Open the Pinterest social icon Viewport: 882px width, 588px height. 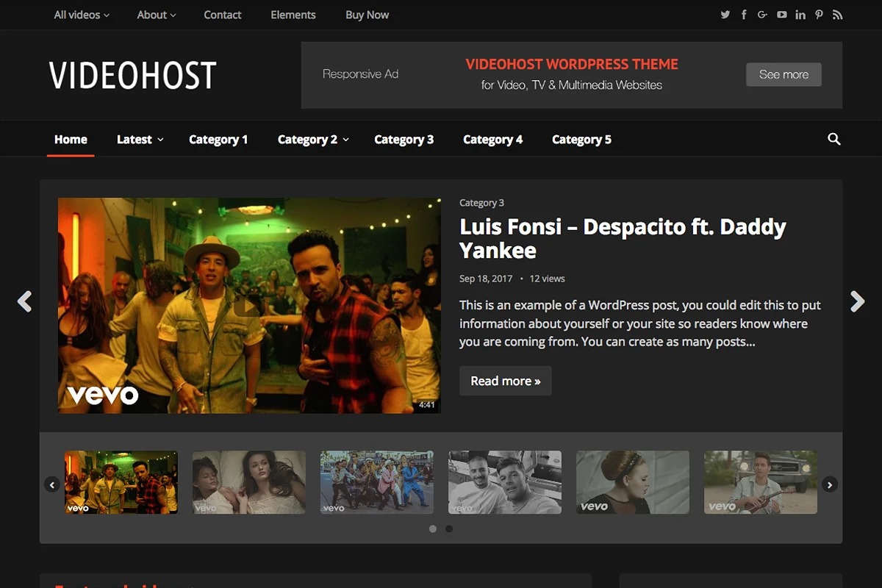pos(819,15)
